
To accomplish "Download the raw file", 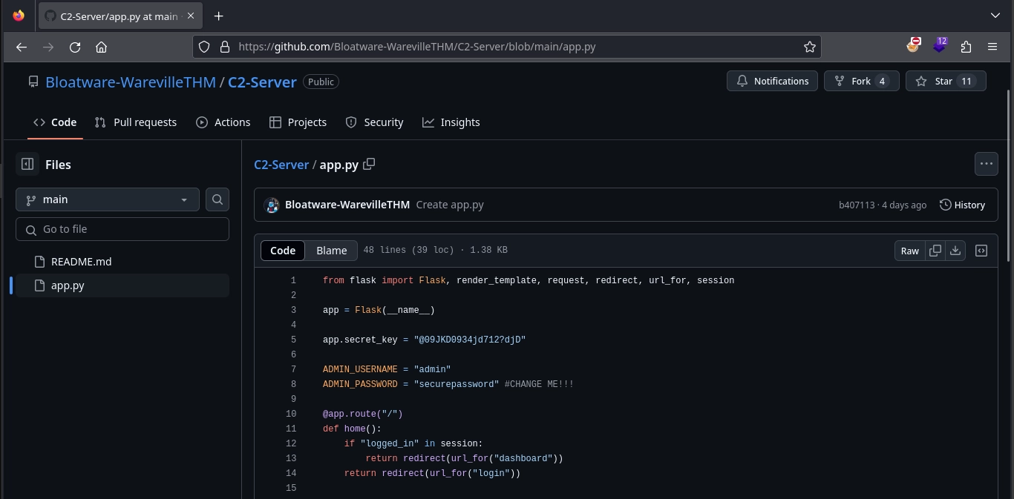I will tap(955, 251).
